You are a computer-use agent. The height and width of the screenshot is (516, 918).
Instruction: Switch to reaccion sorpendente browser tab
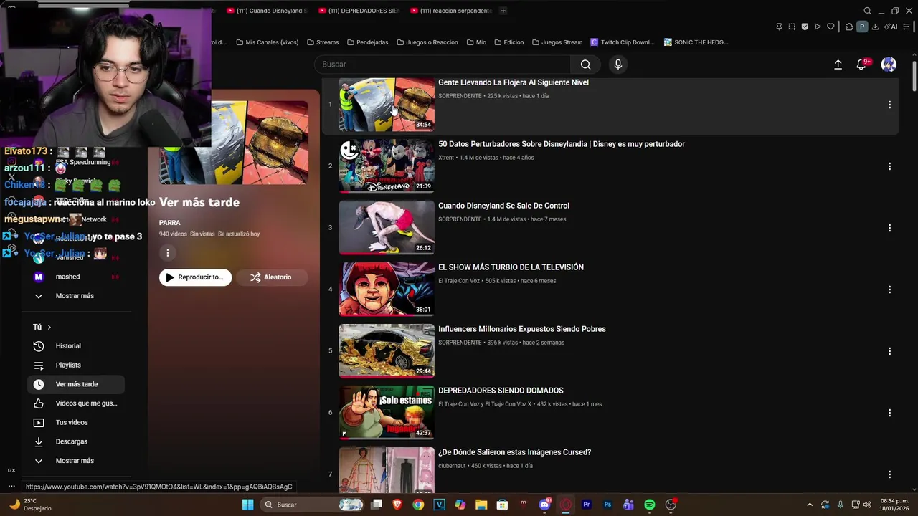pyautogui.click(x=452, y=11)
